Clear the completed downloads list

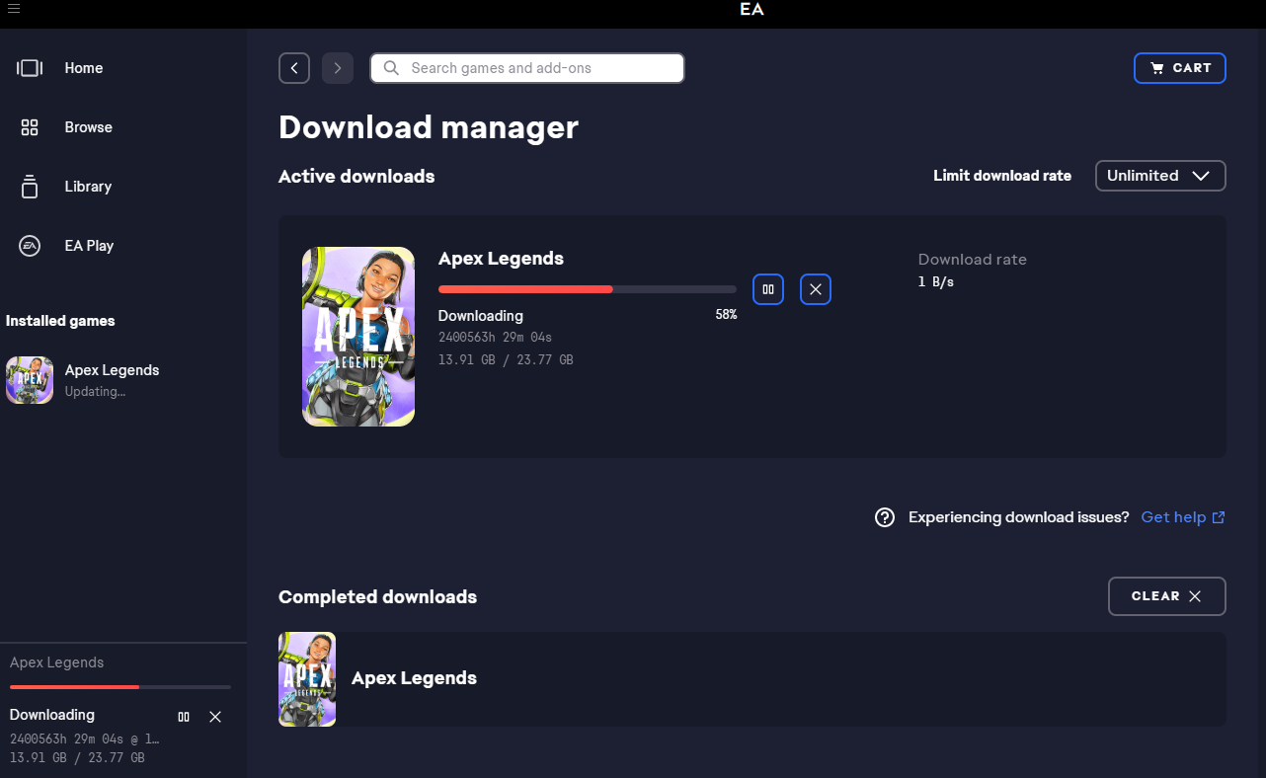pyautogui.click(x=1167, y=596)
